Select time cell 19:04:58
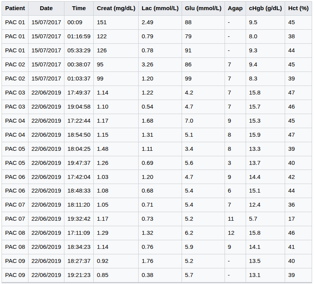Image resolution: width=314 pixels, height=284 pixels. coord(79,107)
